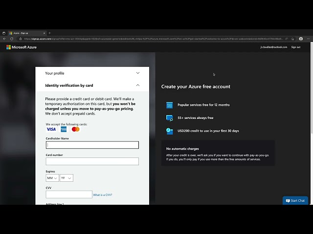Open the What is a CVV? link

(x=102, y=195)
